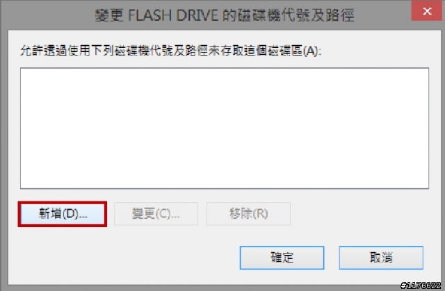
Task: Select the disabled 移除(R) button
Action: pos(248,214)
